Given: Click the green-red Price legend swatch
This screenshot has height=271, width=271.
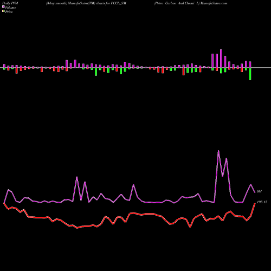Looking at the screenshot, I should pos(3,11).
